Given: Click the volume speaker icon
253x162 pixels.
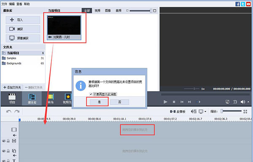Looking at the screenshot, I should pos(243,102).
